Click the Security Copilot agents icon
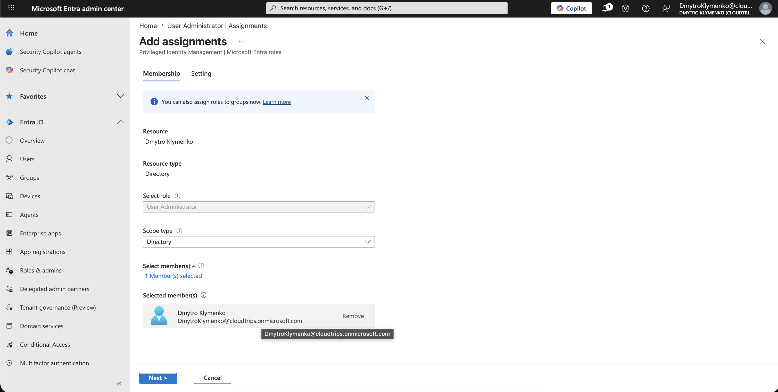 [9, 52]
